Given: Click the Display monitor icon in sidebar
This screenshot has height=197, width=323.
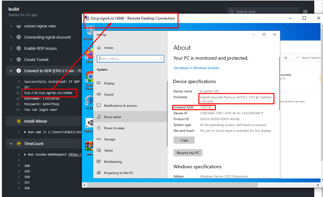Looking at the screenshot, I should coord(99,83).
